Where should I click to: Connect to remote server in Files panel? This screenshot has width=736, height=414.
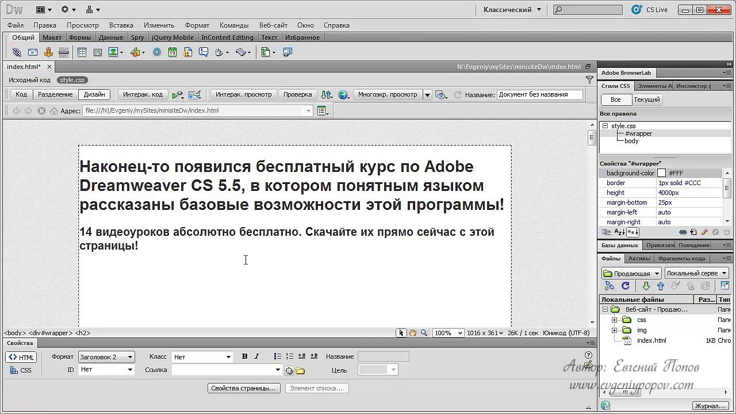(609, 286)
